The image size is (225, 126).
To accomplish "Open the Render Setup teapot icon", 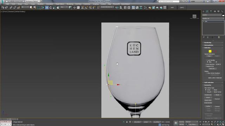I will pyautogui.click(x=150, y=8).
